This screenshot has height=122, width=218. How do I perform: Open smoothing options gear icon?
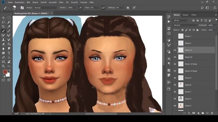click(128, 8)
